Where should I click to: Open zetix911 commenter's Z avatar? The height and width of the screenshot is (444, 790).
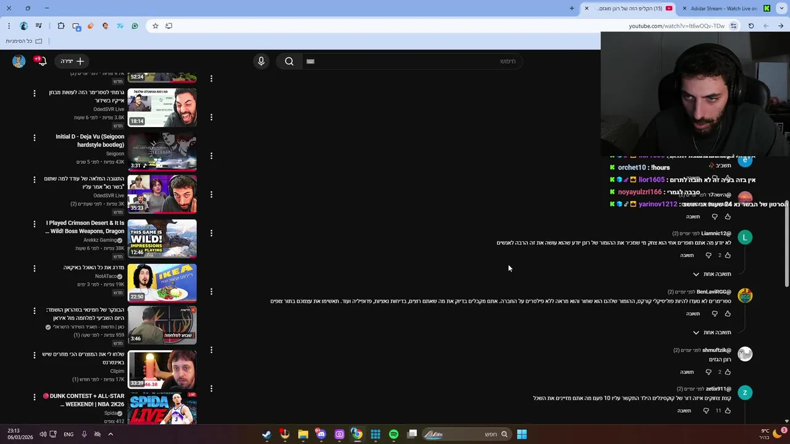(x=745, y=393)
